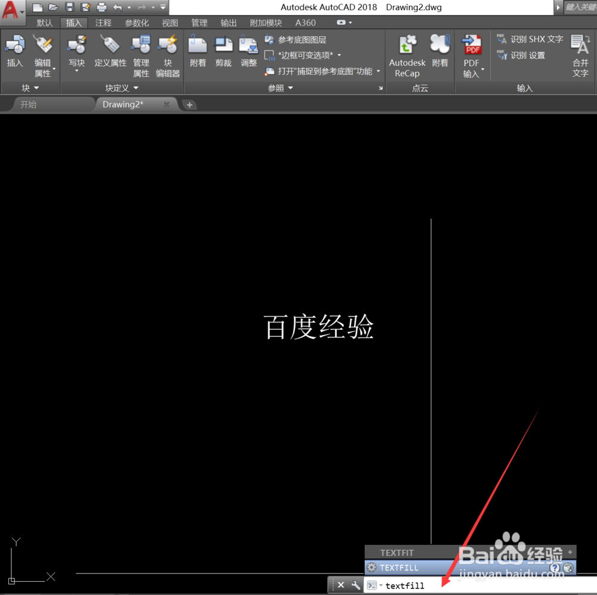Open the PDF import (PDF输入) dropdown arrow
The height and width of the screenshot is (595, 597).
[483, 69]
